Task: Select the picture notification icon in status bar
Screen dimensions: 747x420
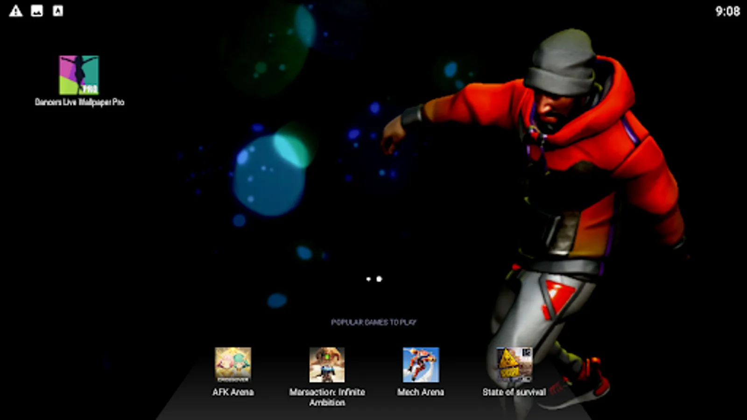Action: [x=37, y=11]
